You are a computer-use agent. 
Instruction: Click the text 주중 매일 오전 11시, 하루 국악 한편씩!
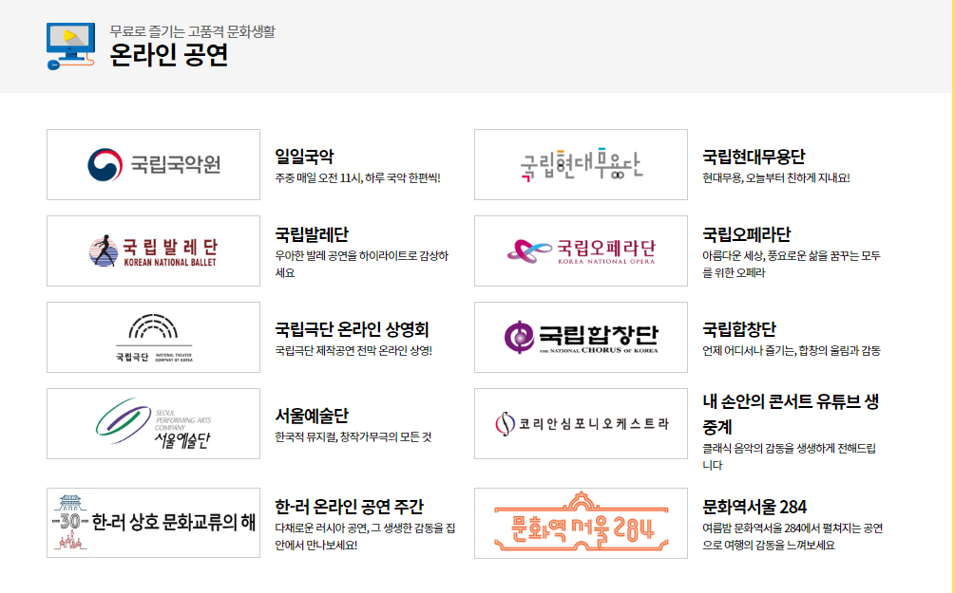(x=357, y=178)
